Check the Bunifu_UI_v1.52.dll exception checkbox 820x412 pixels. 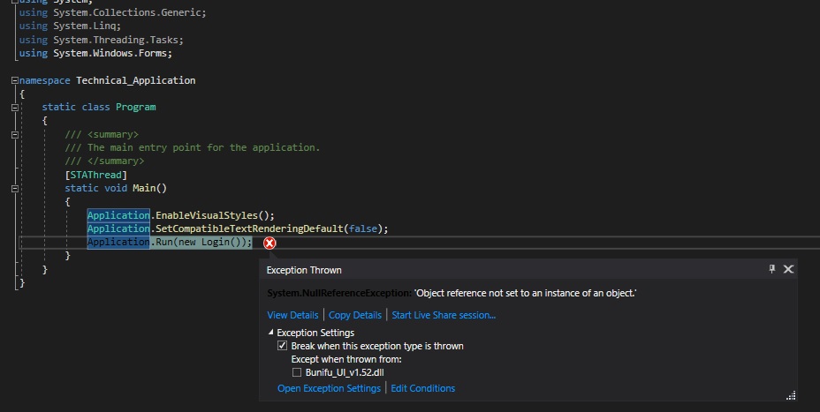[297, 373]
